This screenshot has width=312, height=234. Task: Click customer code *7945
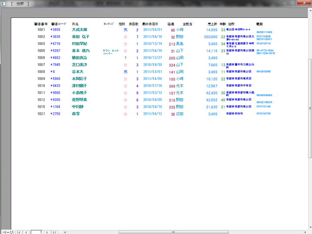(x=55, y=65)
